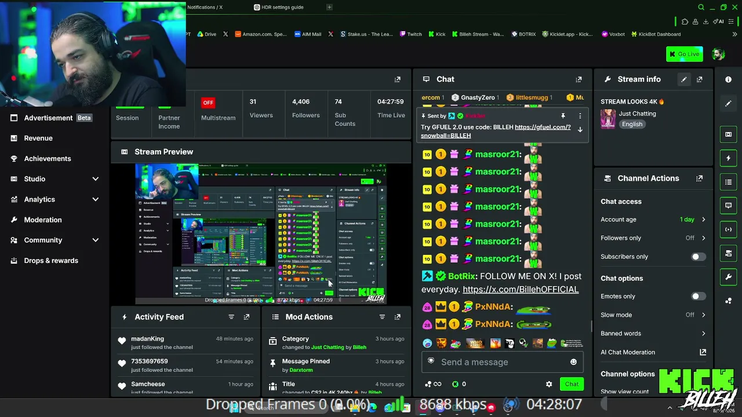This screenshot has height=417, width=742.
Task: Open x.com/BillehOFFICIAL link in chat
Action: click(521, 290)
